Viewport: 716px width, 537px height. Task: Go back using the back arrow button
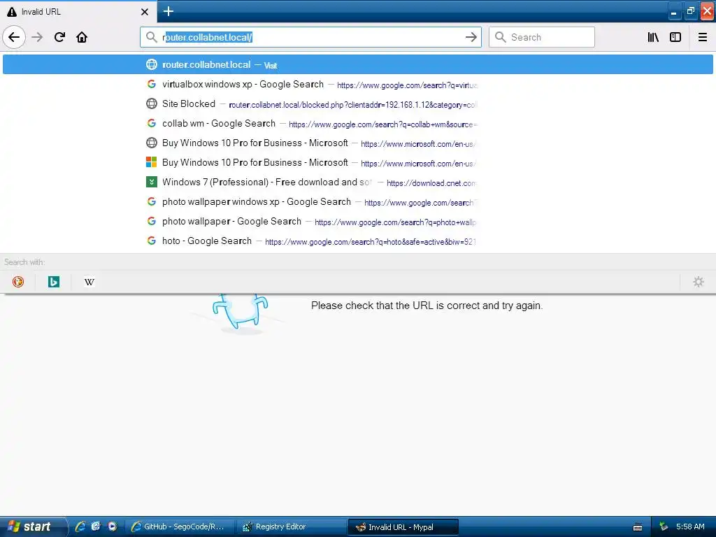(14, 37)
